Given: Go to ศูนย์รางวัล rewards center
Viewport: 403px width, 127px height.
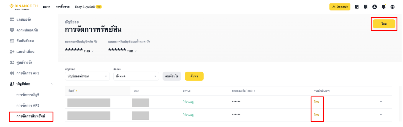Looking at the screenshot, I should point(24,62).
